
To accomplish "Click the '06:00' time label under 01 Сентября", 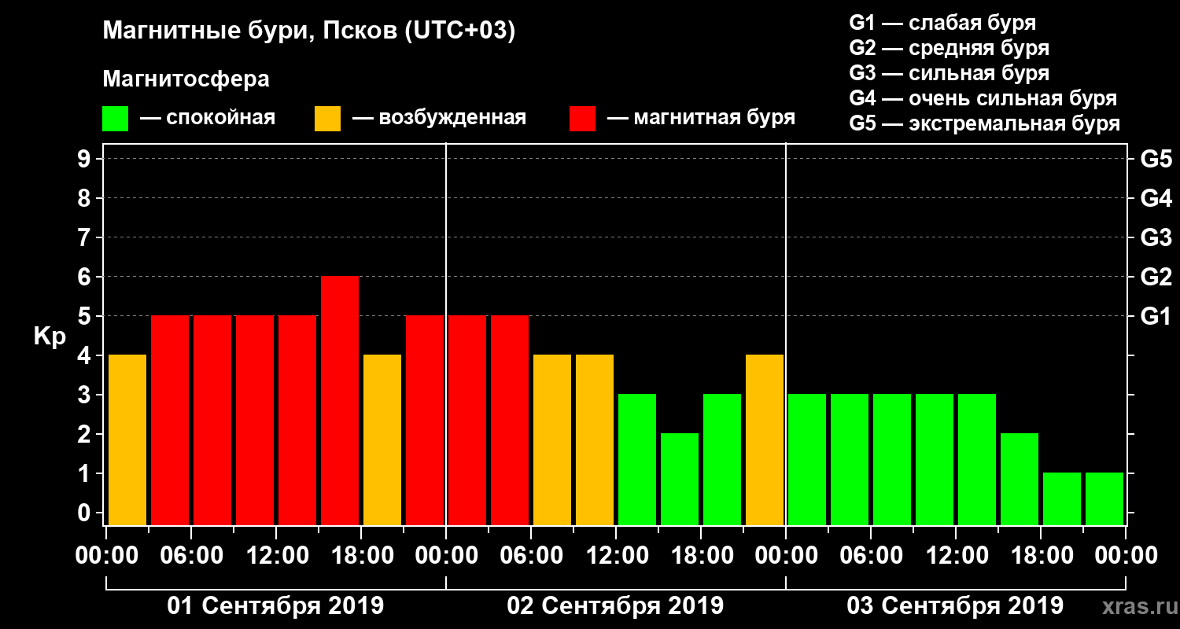I will (190, 555).
